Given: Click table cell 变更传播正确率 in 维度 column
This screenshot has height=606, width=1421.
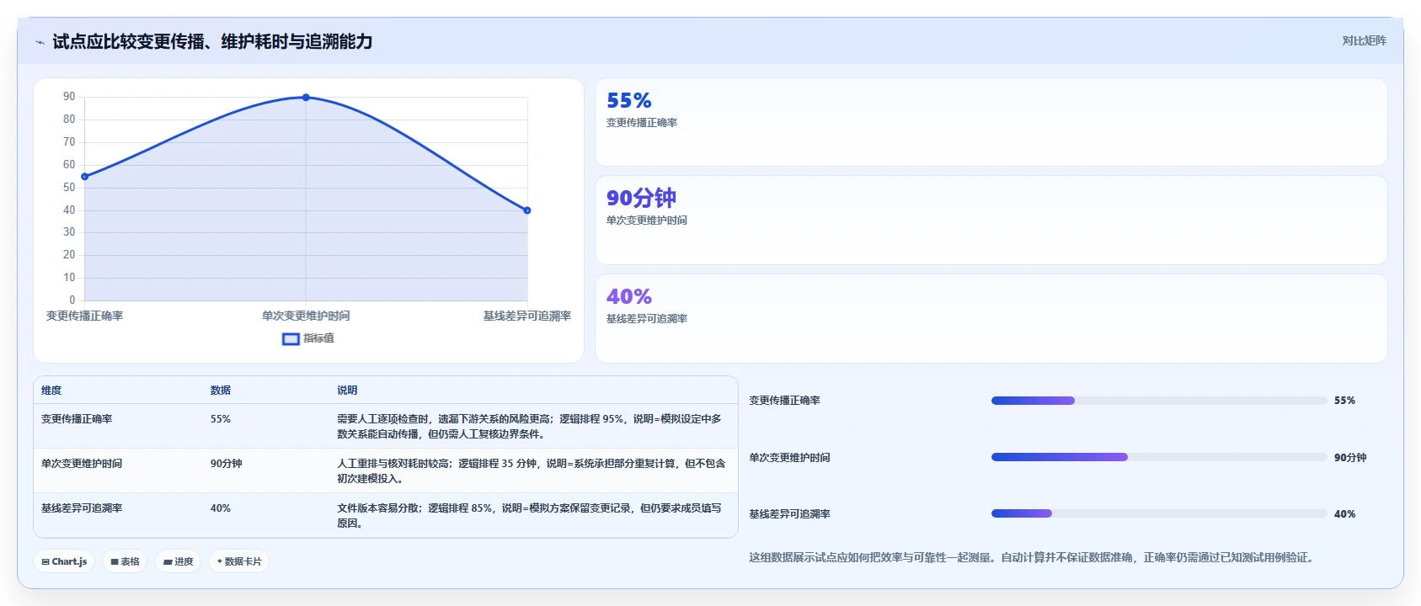Looking at the screenshot, I should pyautogui.click(x=77, y=419).
